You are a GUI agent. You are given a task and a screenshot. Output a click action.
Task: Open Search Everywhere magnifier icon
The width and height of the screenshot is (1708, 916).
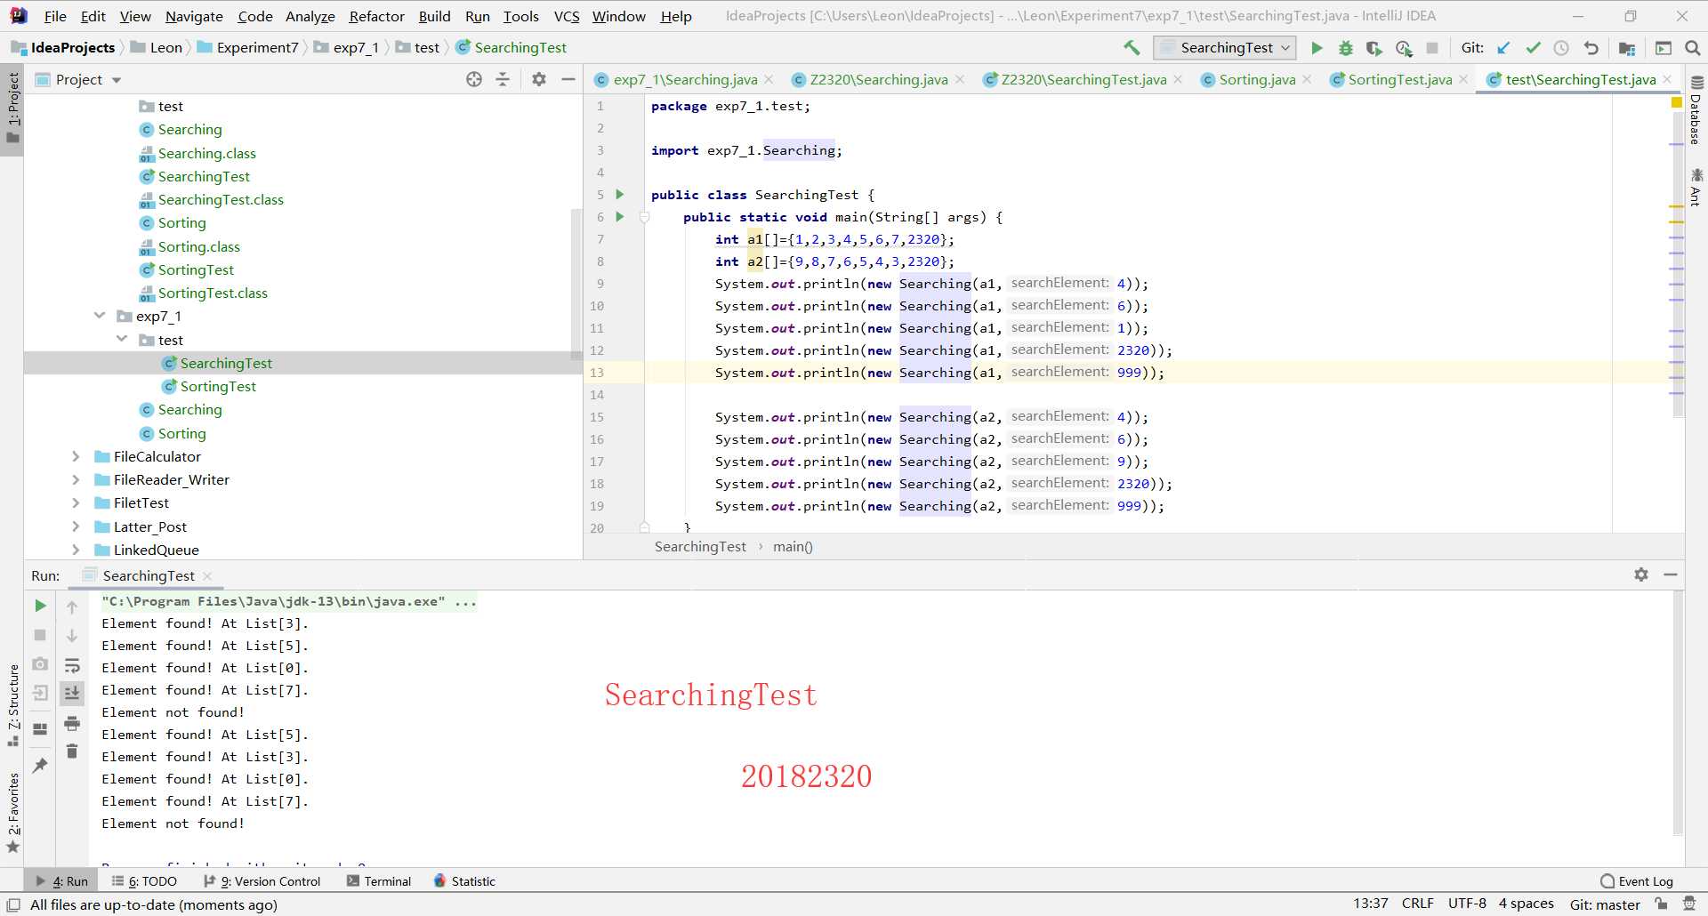[x=1692, y=48]
